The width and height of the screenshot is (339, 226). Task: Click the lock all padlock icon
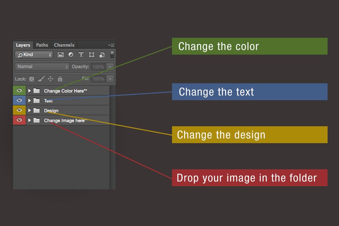[x=60, y=79]
